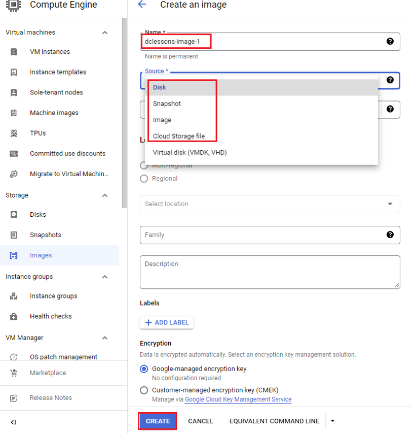Open the Snapshots page in Storage
Screen dimensions: 412x433
46,235
